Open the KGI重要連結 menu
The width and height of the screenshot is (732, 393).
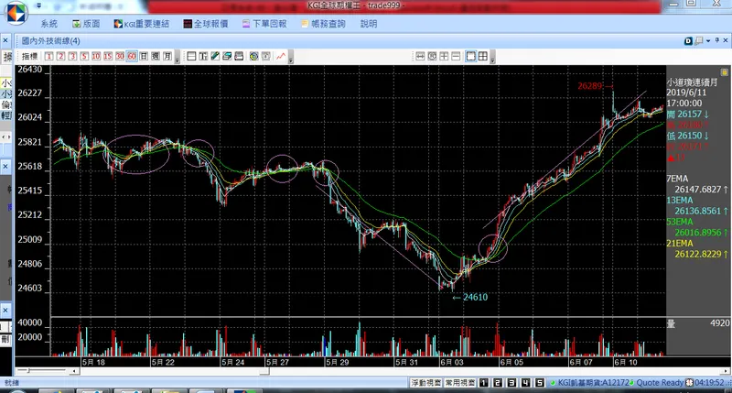click(142, 24)
